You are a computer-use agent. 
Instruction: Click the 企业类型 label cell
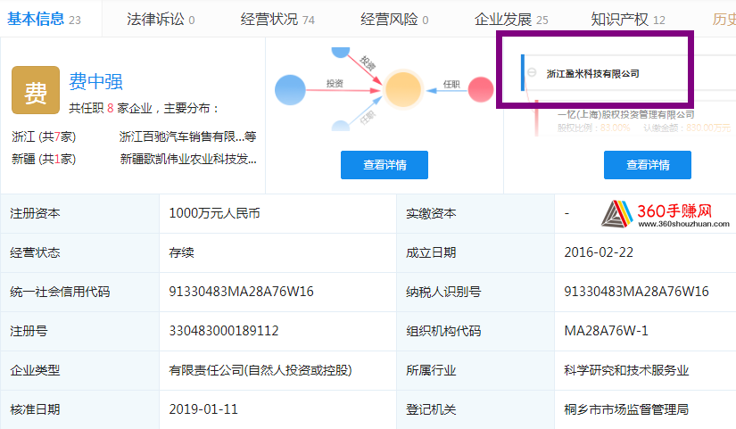click(79, 370)
